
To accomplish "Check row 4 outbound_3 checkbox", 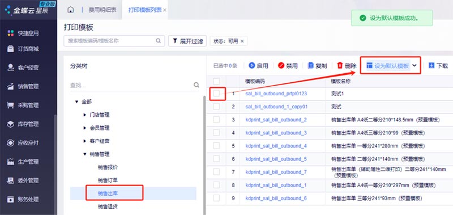I will click(x=216, y=133).
